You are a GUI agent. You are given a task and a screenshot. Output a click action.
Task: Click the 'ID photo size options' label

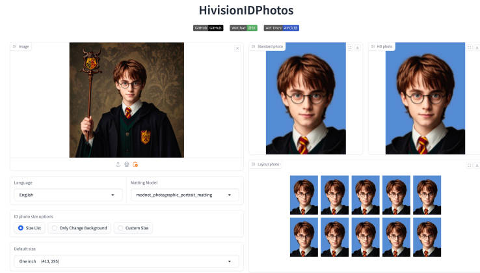click(x=34, y=216)
